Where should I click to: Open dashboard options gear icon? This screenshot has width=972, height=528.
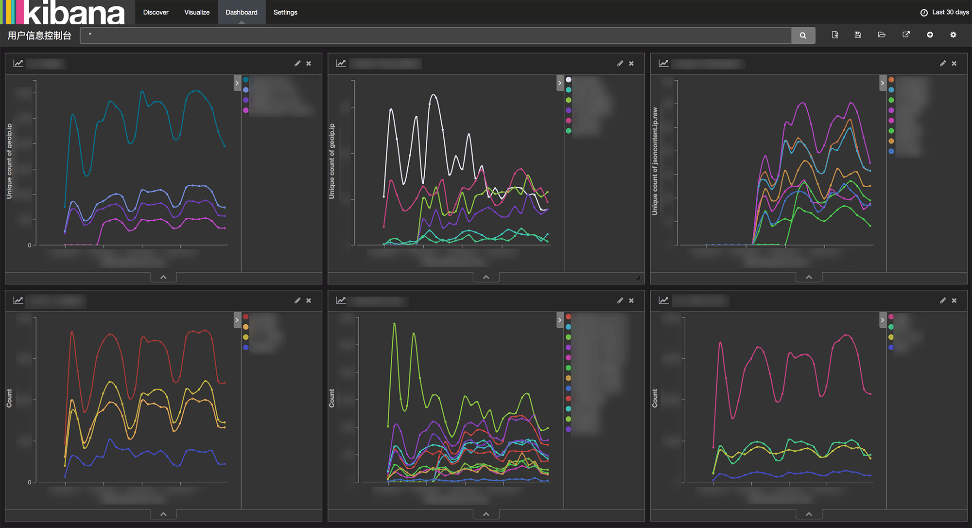click(x=953, y=35)
